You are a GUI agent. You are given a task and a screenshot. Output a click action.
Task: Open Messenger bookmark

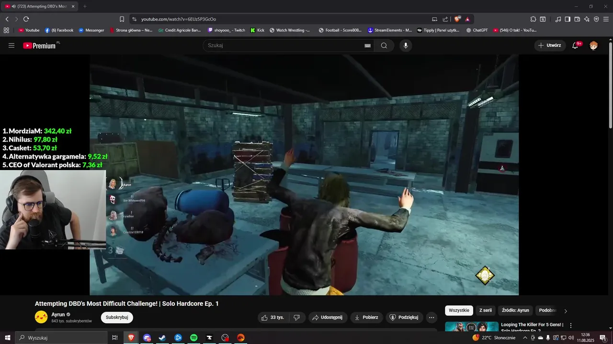[x=91, y=30]
